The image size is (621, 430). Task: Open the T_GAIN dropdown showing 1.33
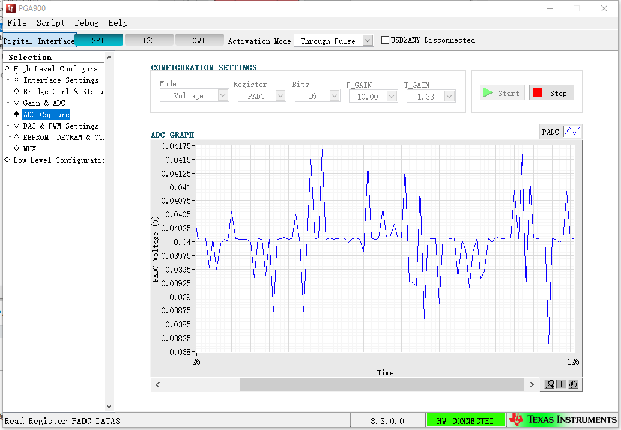pyautogui.click(x=431, y=96)
